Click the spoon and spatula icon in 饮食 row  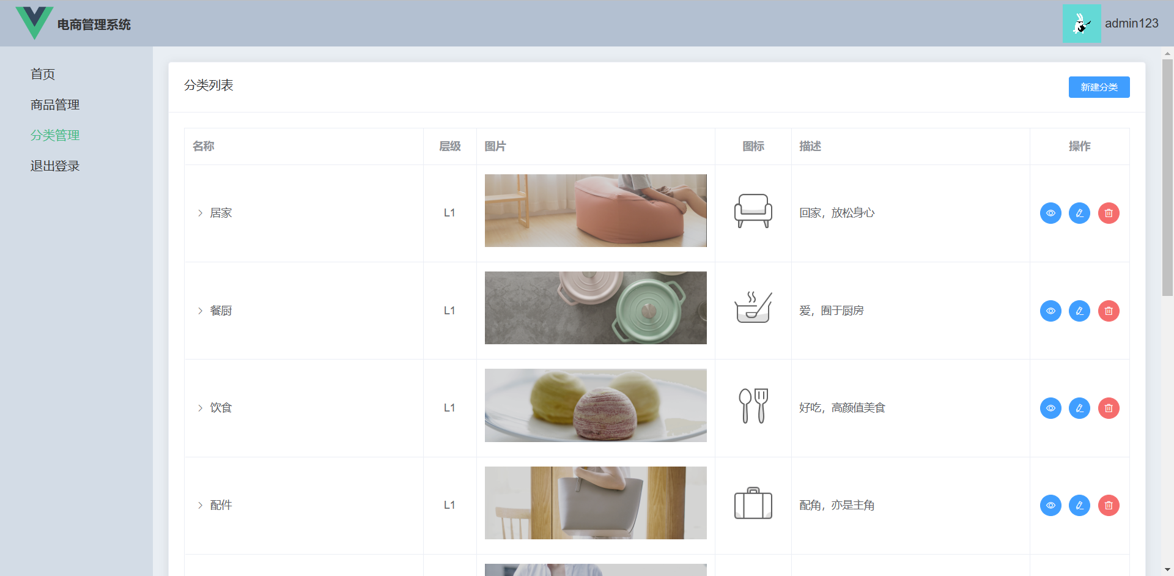point(753,405)
